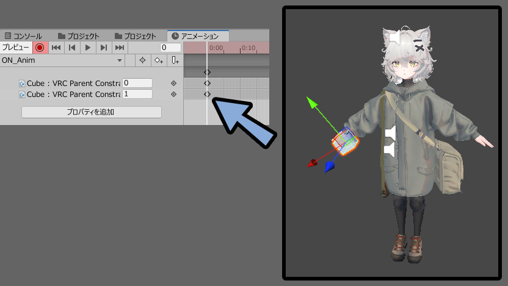Click the blue Z-axis gizmo arrow

click(x=330, y=167)
